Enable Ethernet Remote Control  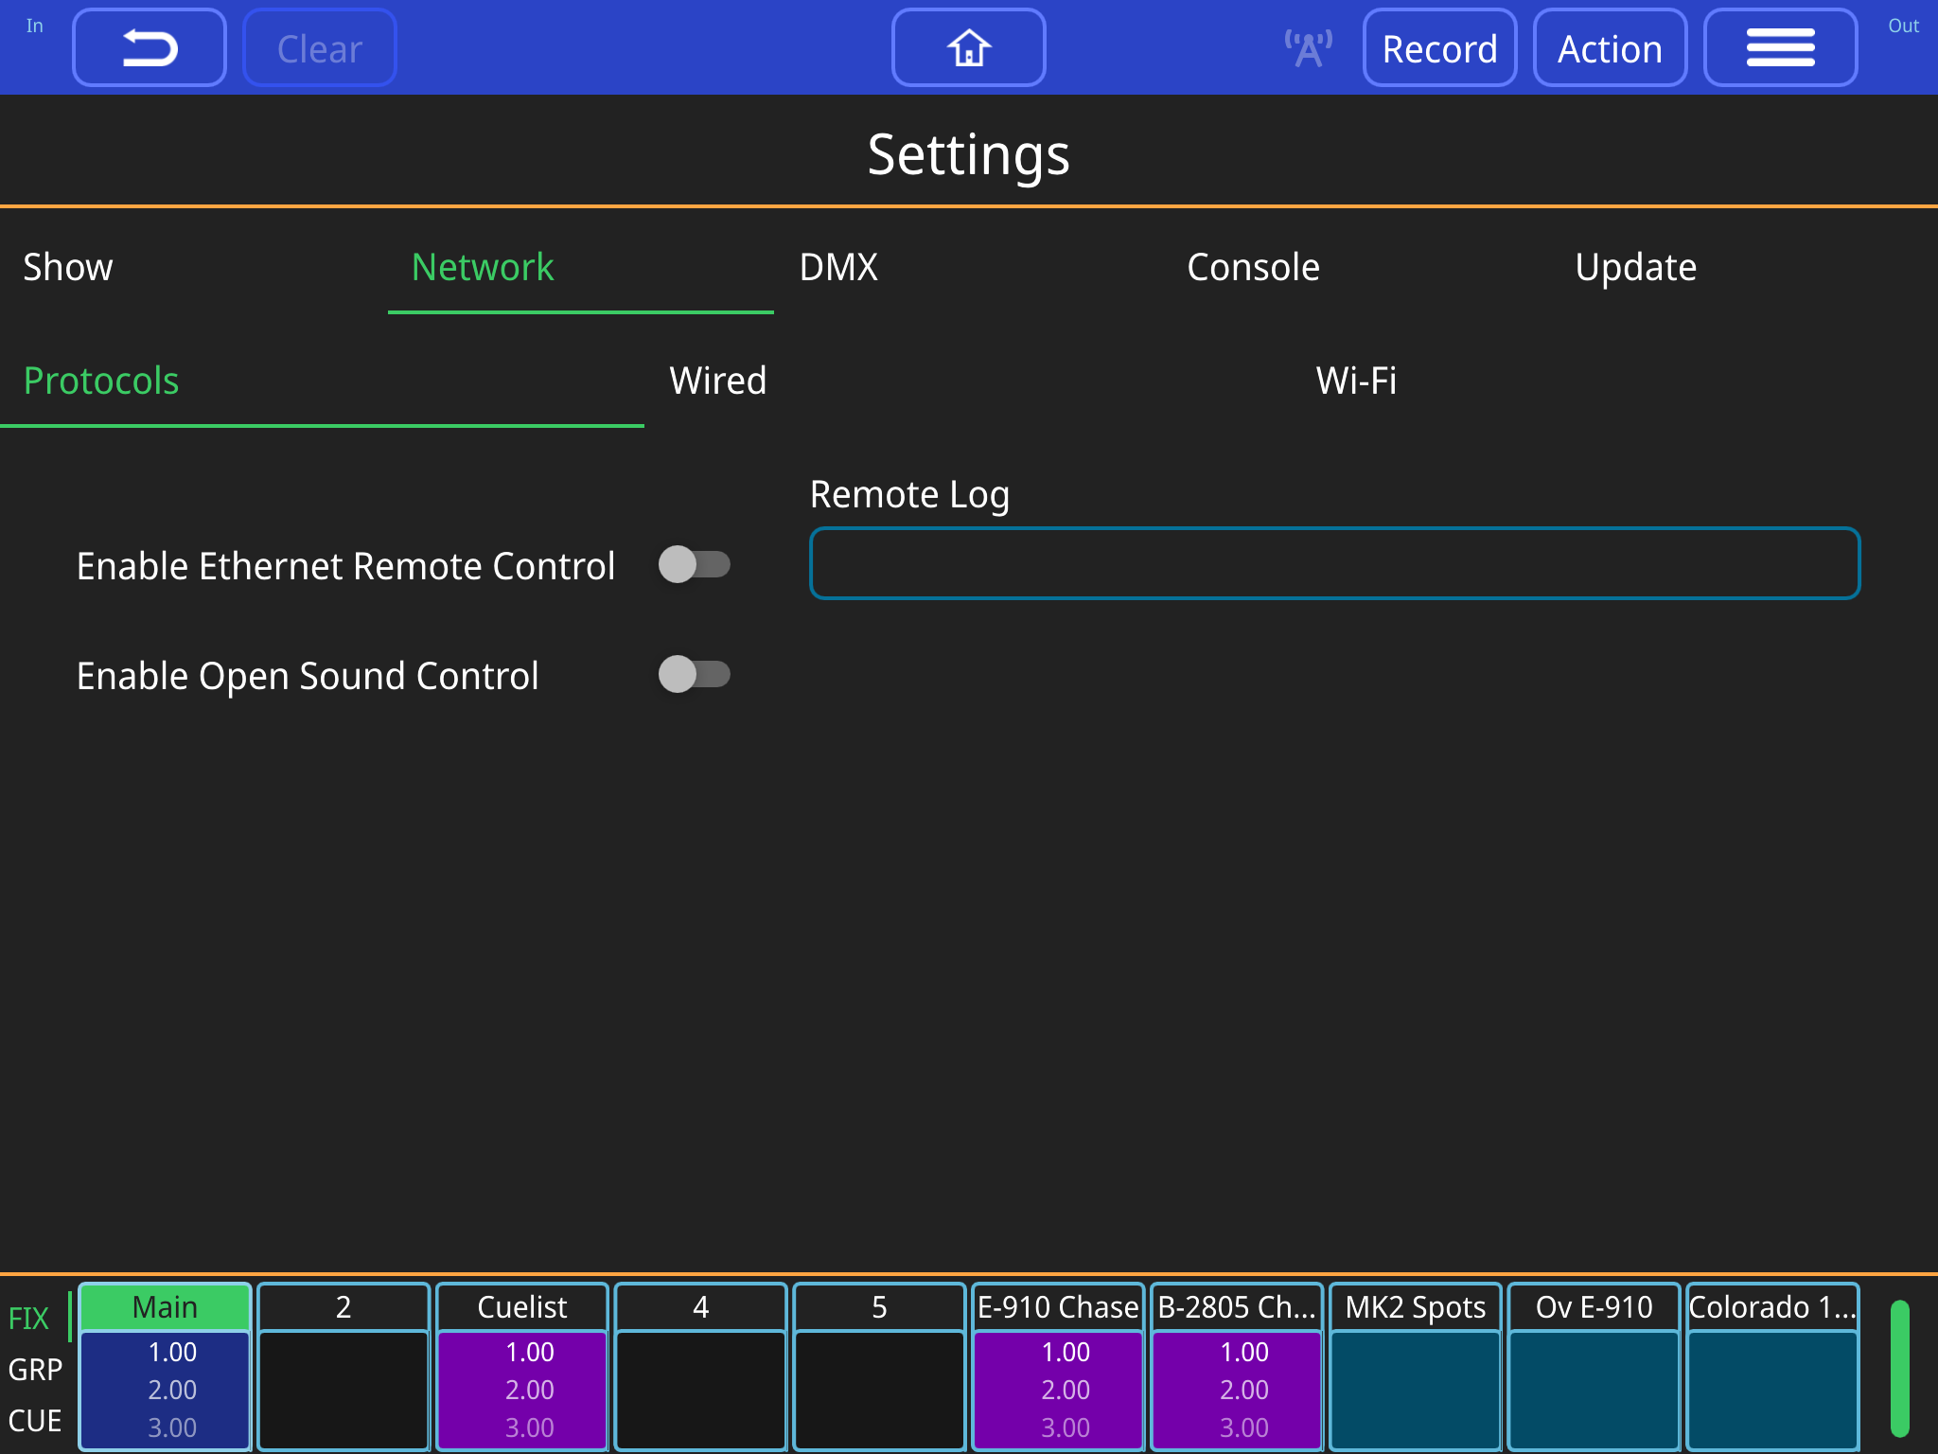[x=696, y=564]
